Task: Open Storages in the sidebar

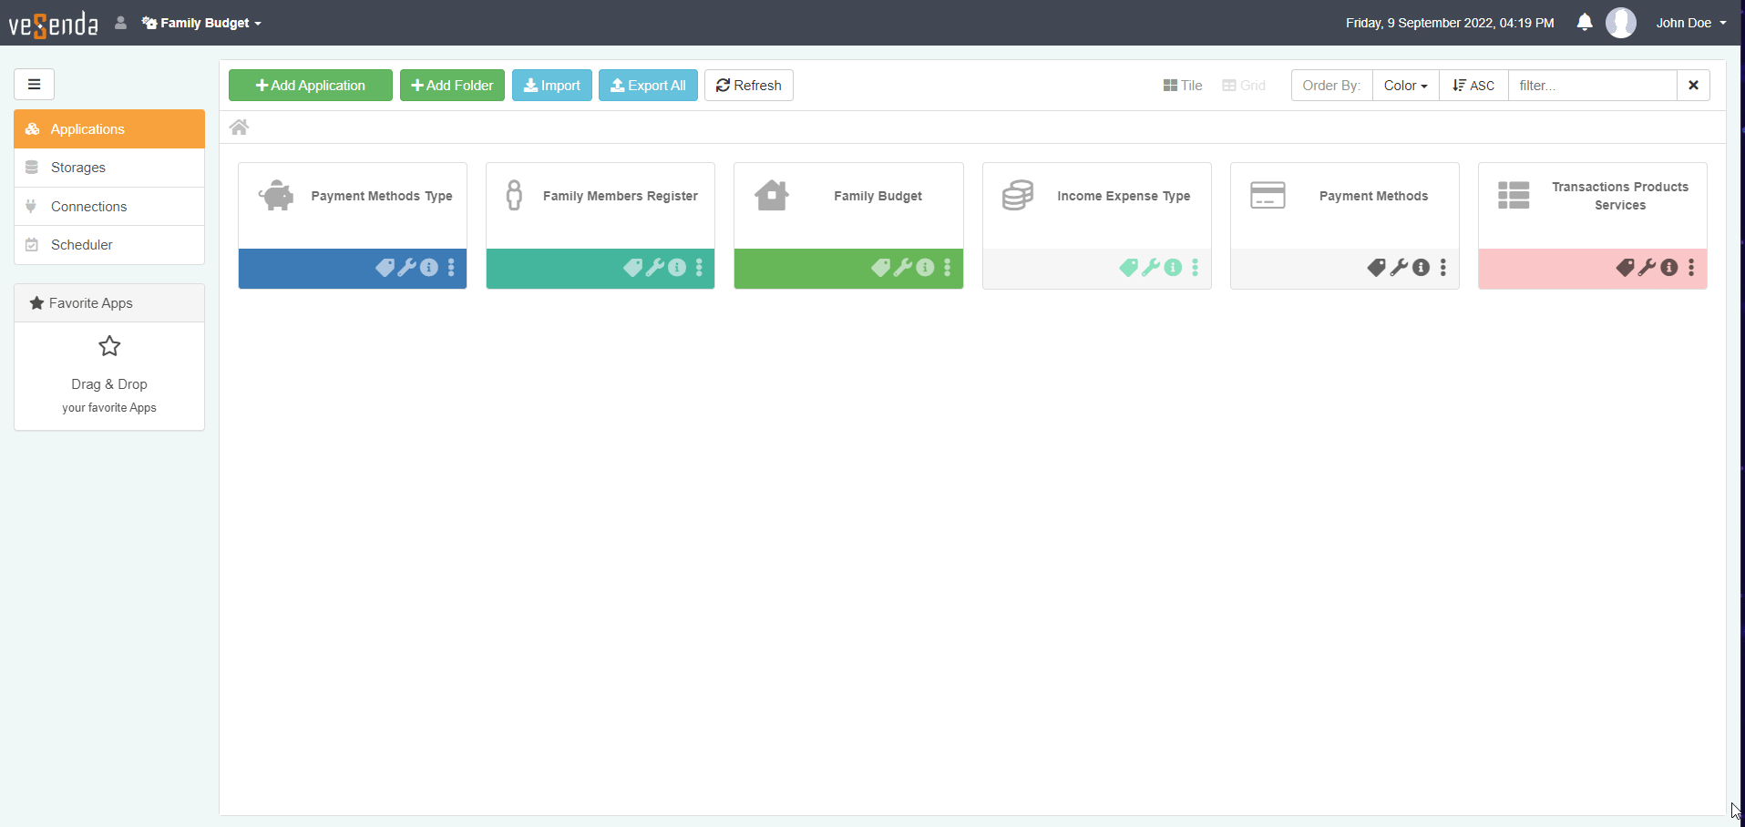Action: 78,168
